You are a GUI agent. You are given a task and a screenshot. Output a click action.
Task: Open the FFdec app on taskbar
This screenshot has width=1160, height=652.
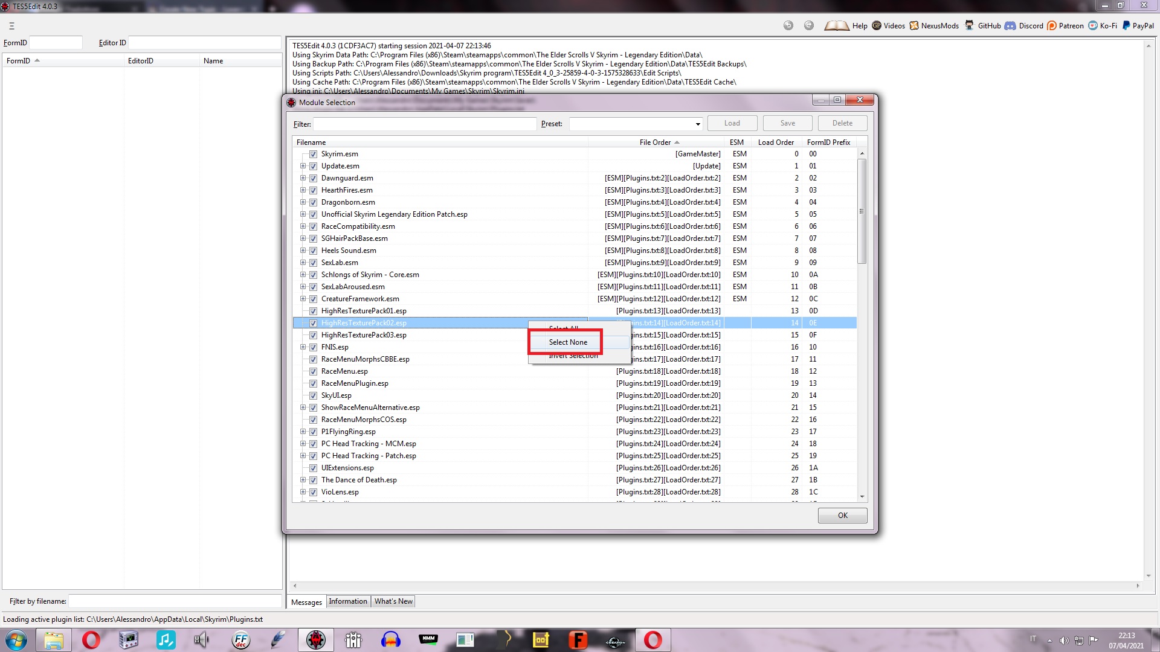click(240, 640)
